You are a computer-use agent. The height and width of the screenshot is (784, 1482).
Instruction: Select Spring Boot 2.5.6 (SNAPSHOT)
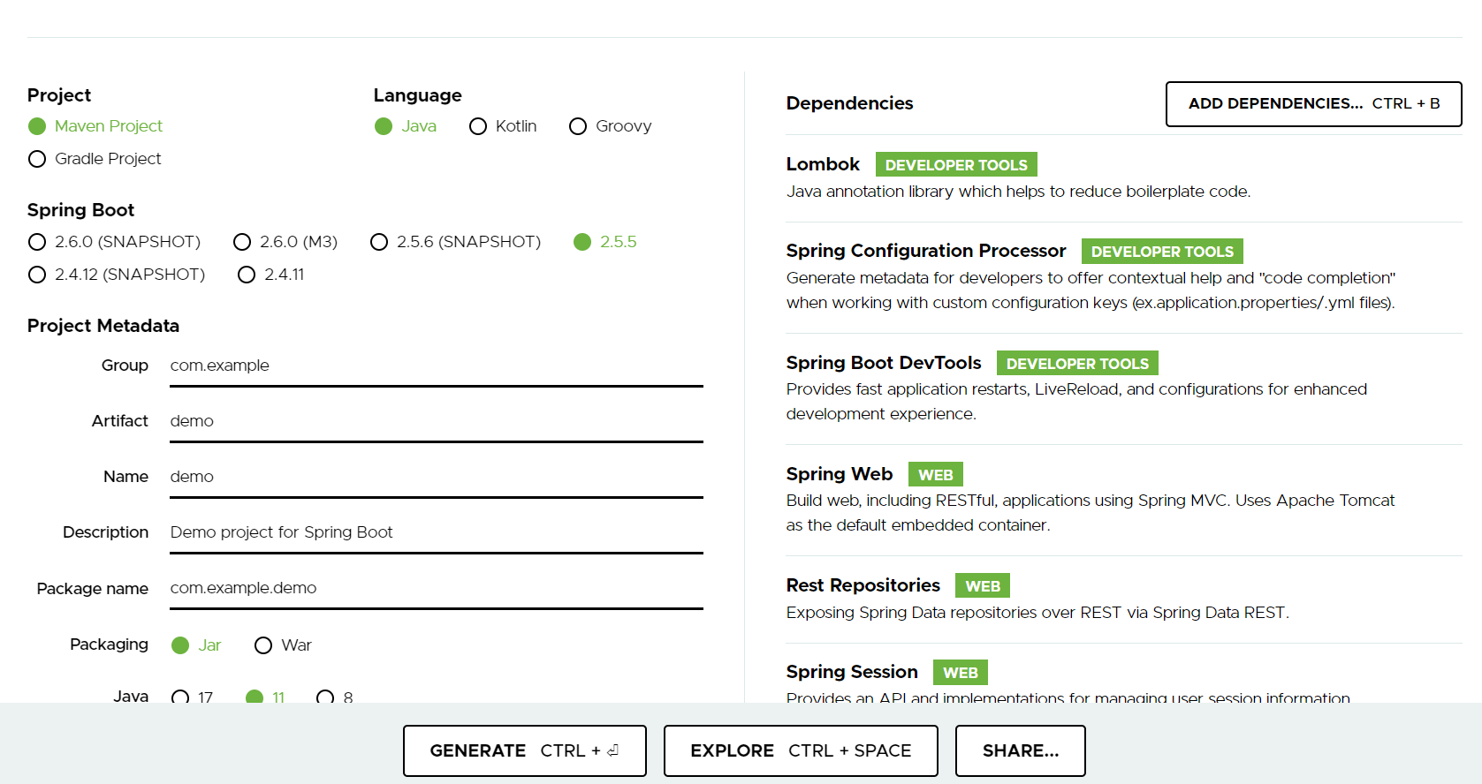455,242
